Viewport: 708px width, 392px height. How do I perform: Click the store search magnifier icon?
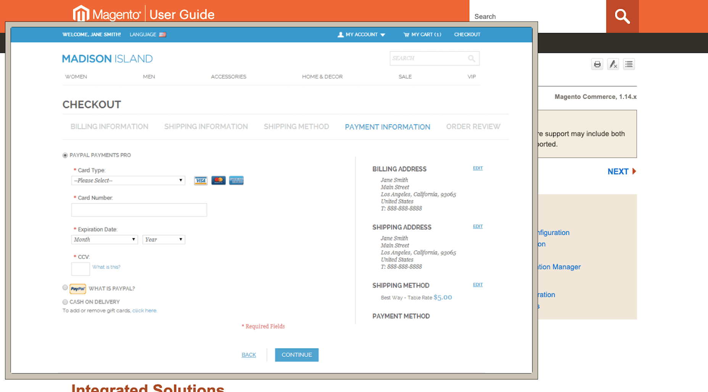tap(471, 58)
